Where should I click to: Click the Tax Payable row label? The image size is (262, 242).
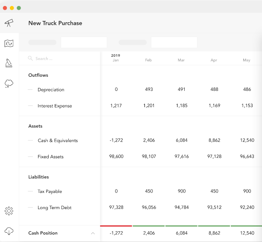click(x=50, y=191)
